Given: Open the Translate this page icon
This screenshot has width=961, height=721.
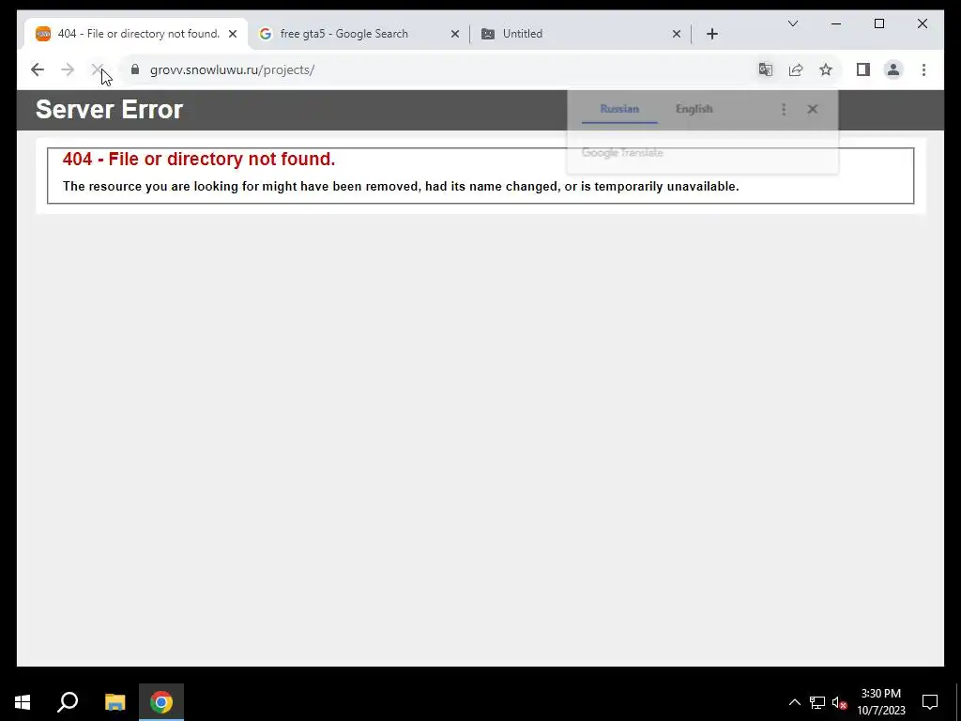Looking at the screenshot, I should click(766, 69).
